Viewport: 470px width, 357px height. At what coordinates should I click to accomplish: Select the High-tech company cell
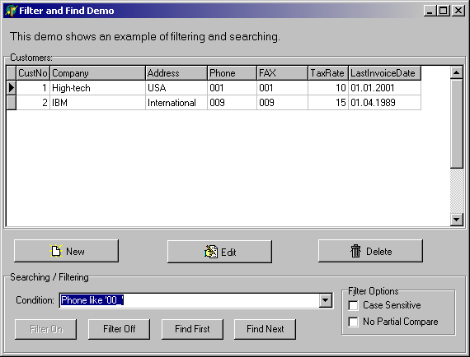pyautogui.click(x=98, y=88)
